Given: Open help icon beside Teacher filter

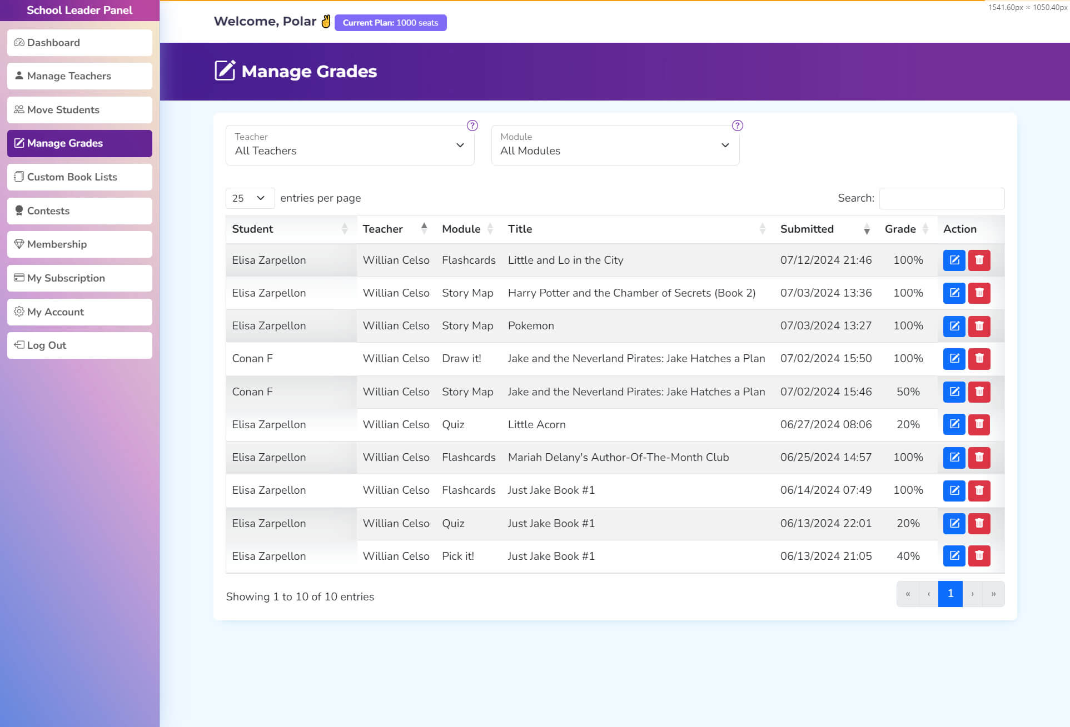Looking at the screenshot, I should pyautogui.click(x=472, y=126).
